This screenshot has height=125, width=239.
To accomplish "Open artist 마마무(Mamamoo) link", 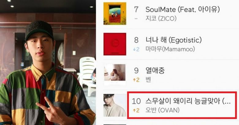I will [x=170, y=49].
